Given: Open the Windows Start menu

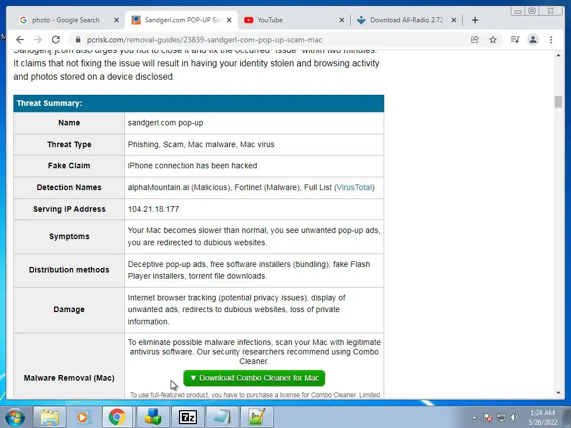Looking at the screenshot, I should point(15,417).
